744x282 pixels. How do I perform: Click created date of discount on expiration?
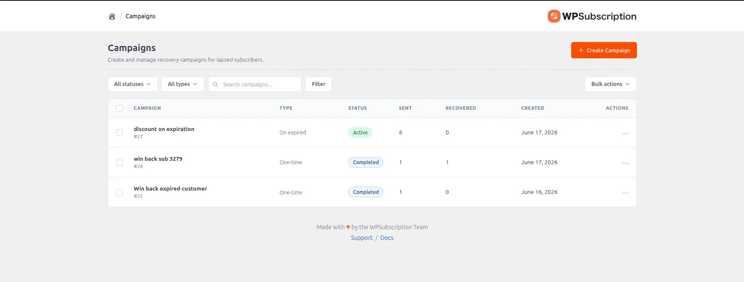pos(539,133)
